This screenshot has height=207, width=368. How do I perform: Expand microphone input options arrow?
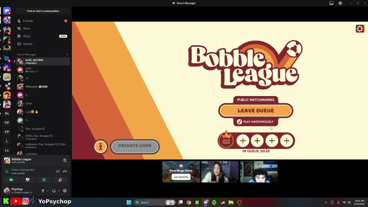[47, 191]
